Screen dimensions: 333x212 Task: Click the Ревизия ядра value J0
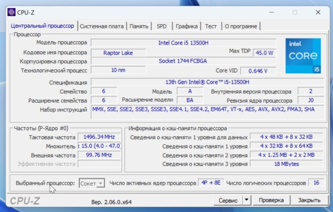311,100
